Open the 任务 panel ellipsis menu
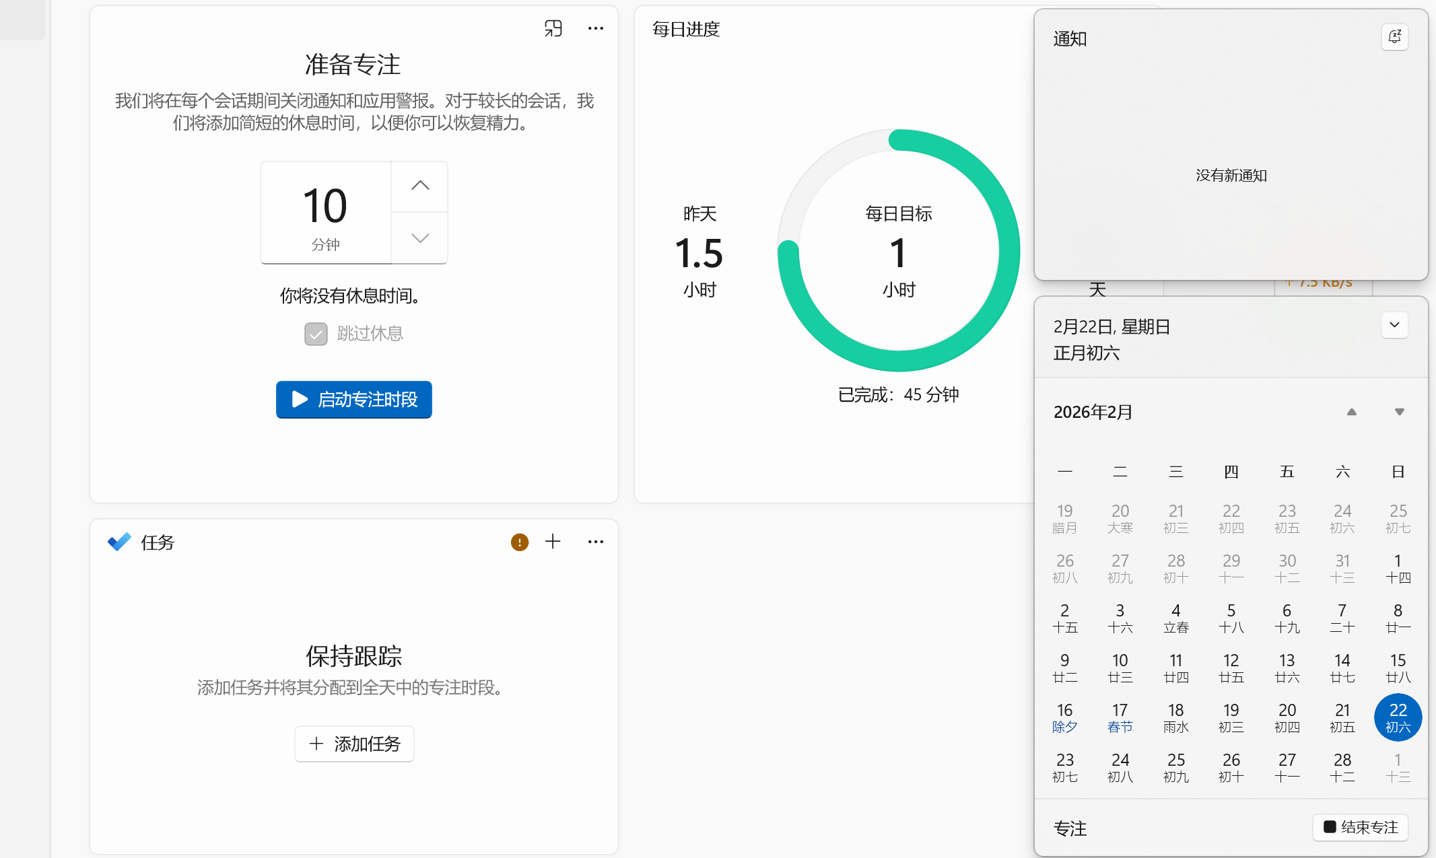 [x=595, y=542]
